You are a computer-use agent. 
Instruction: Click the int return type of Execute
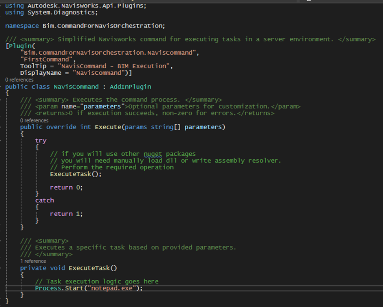(86, 127)
